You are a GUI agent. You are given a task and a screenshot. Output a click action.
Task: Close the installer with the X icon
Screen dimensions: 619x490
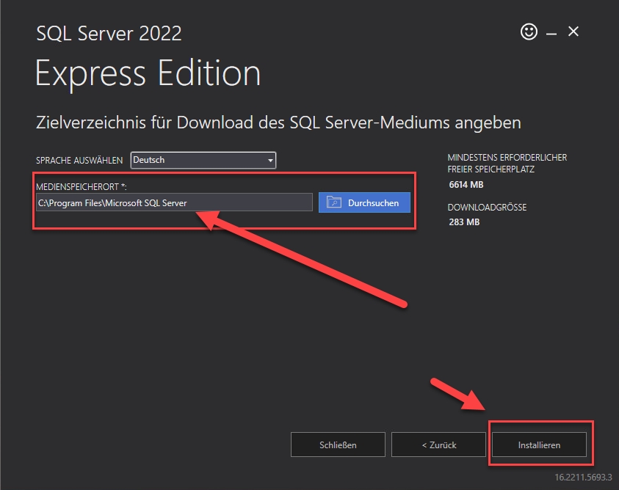pos(573,31)
